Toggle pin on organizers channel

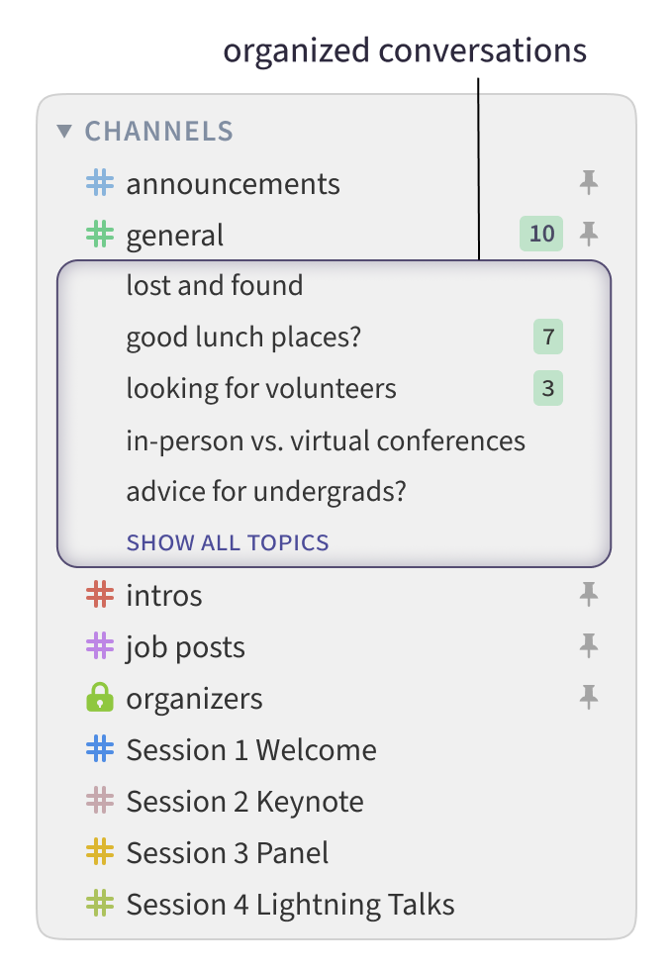[x=589, y=698]
